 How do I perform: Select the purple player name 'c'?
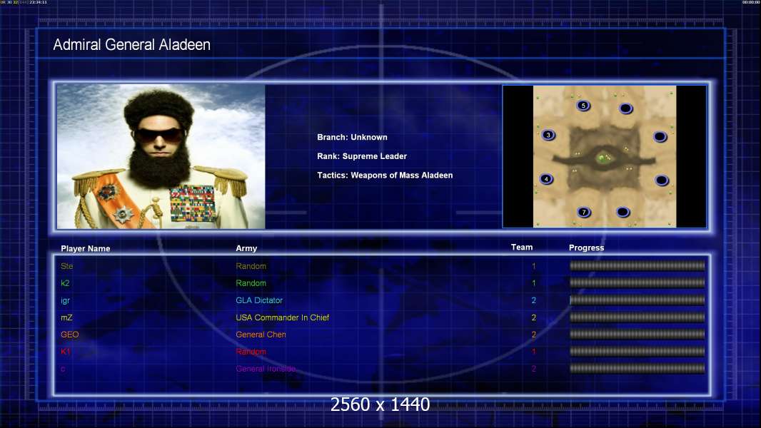63,370
